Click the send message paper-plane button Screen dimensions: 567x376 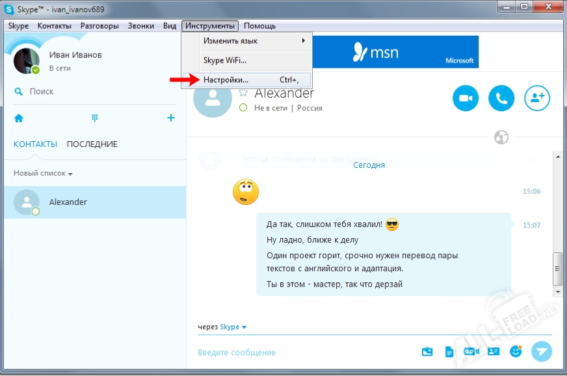(x=541, y=351)
